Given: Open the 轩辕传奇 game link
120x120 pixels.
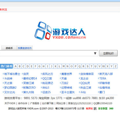Looking at the screenshot, I should pos(105,83).
